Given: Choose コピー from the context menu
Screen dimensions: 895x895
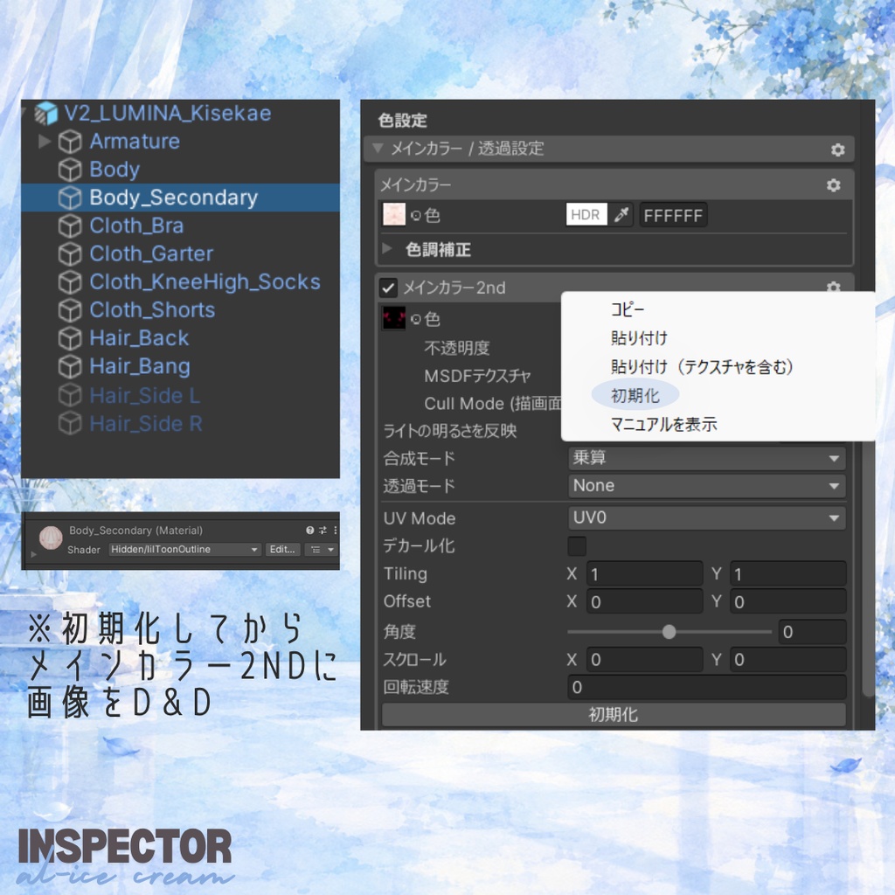Looking at the screenshot, I should tap(628, 309).
